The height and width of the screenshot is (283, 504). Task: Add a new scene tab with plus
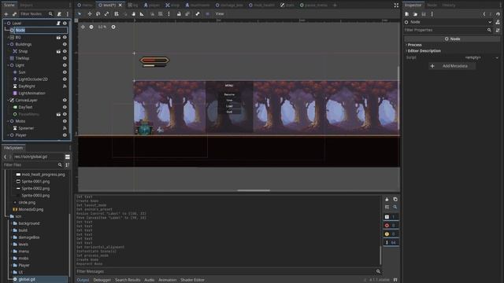[x=335, y=6]
